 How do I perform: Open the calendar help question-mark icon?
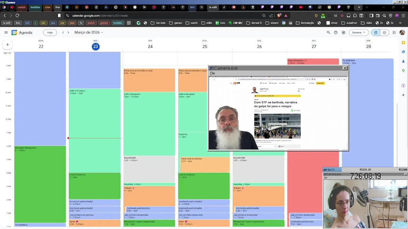tap(336, 32)
